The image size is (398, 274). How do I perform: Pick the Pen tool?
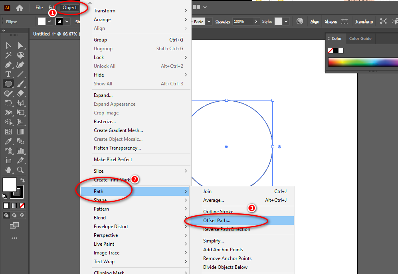[x=8, y=65]
